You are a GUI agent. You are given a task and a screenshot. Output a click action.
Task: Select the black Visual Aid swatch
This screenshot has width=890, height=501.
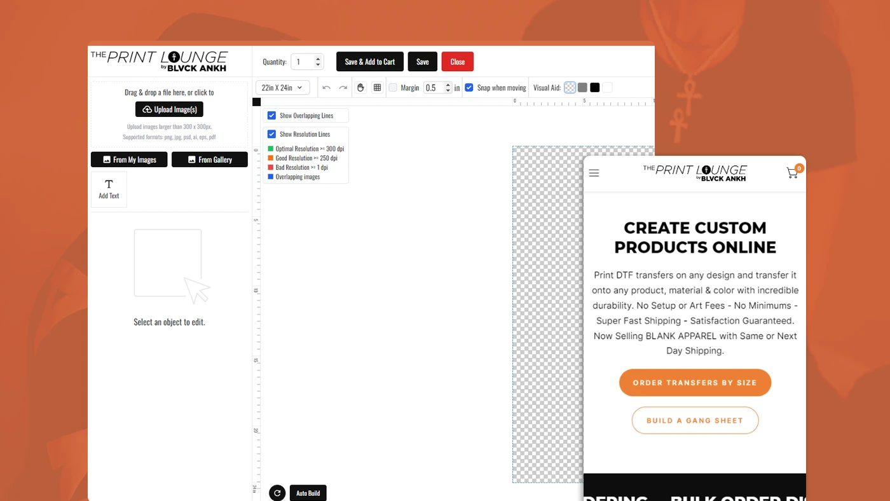(595, 88)
